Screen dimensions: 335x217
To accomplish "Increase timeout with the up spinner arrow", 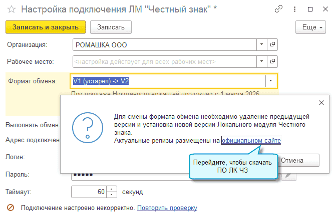I will pyautogui.click(x=112, y=189).
